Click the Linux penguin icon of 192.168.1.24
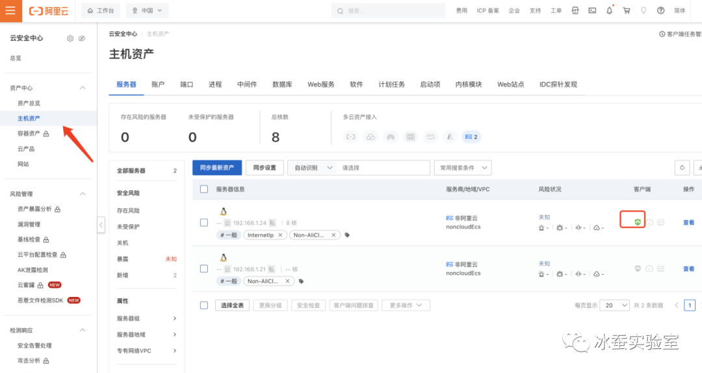Viewport: 702px width, 373px height. click(x=224, y=211)
